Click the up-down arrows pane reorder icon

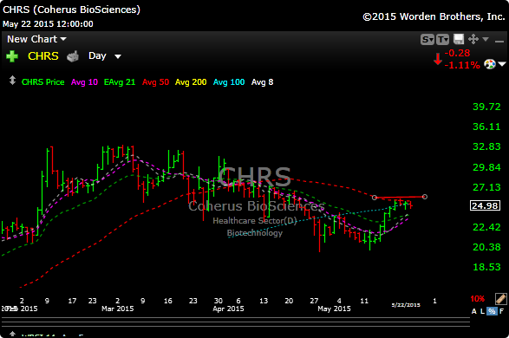point(12,80)
